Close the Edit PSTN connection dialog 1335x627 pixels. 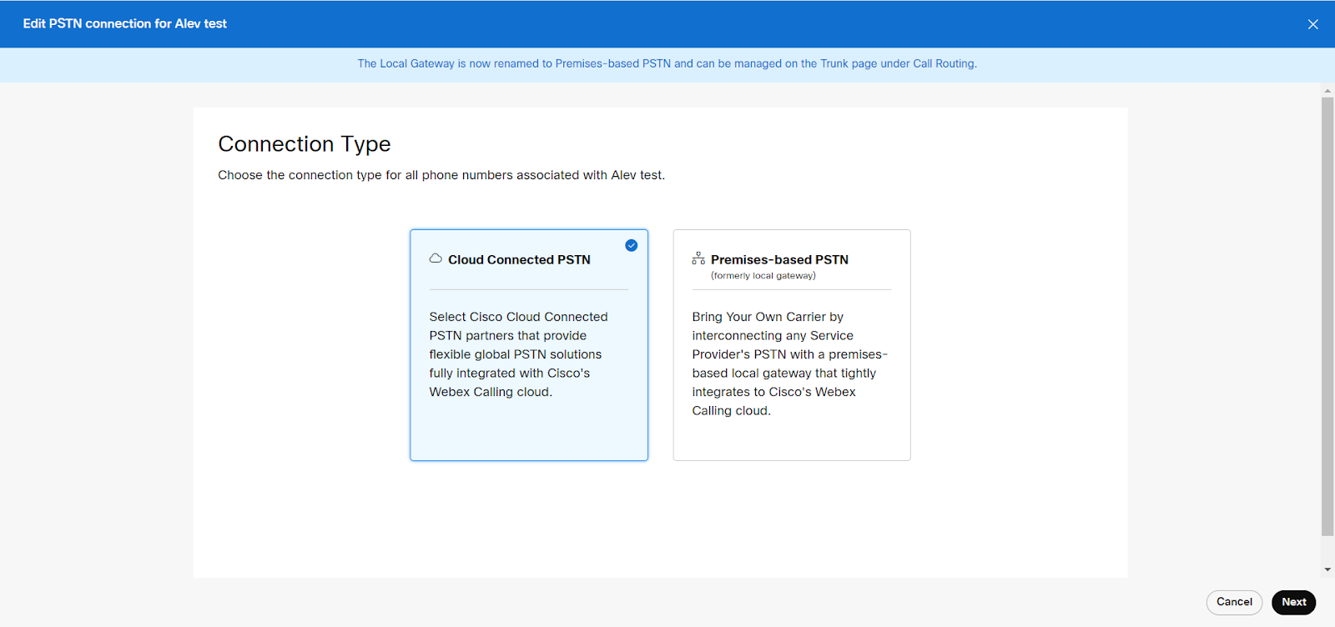tap(1312, 24)
